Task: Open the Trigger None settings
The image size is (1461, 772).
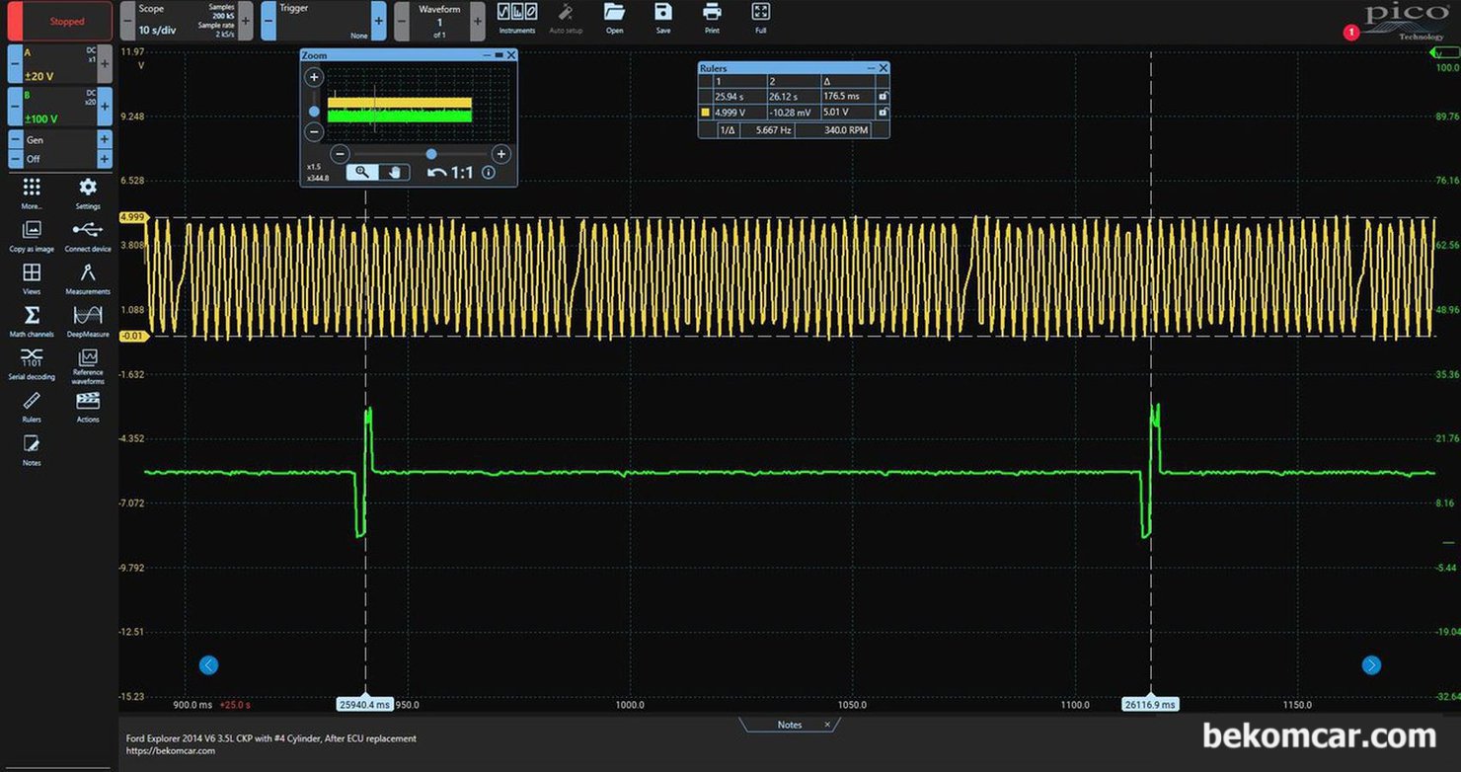Action: [x=324, y=21]
